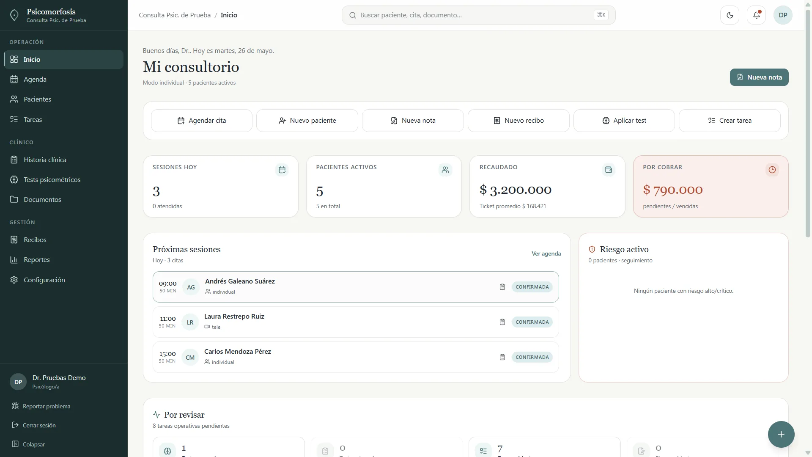
Task: Open Reportes in the sidebar
Action: [64, 260]
